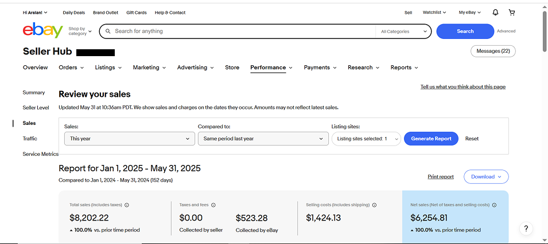Expand the Hi Arslan account dropdown
The height and width of the screenshot is (244, 548).
[35, 13]
